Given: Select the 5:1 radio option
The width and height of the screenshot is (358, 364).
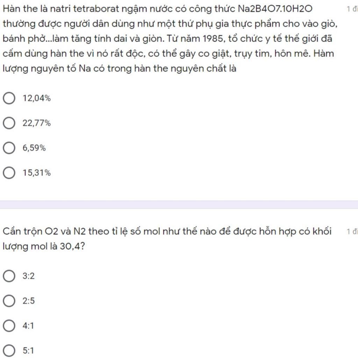Looking at the screenshot, I should point(9,350).
